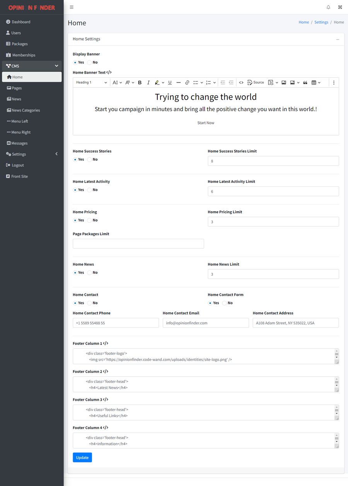
Task: Switch editor to Source view
Action: (256, 83)
